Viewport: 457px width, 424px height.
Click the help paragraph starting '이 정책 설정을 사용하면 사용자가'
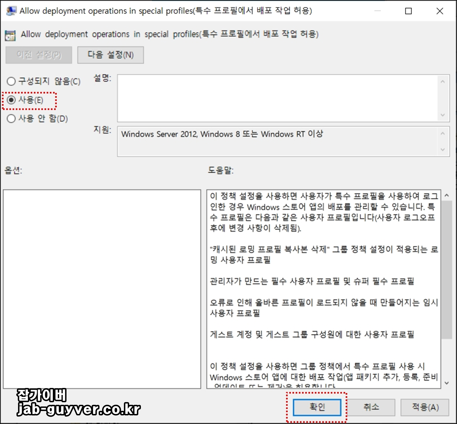pos(324,212)
